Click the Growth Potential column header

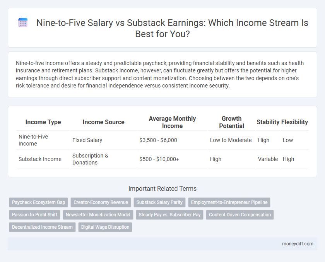pos(231,122)
